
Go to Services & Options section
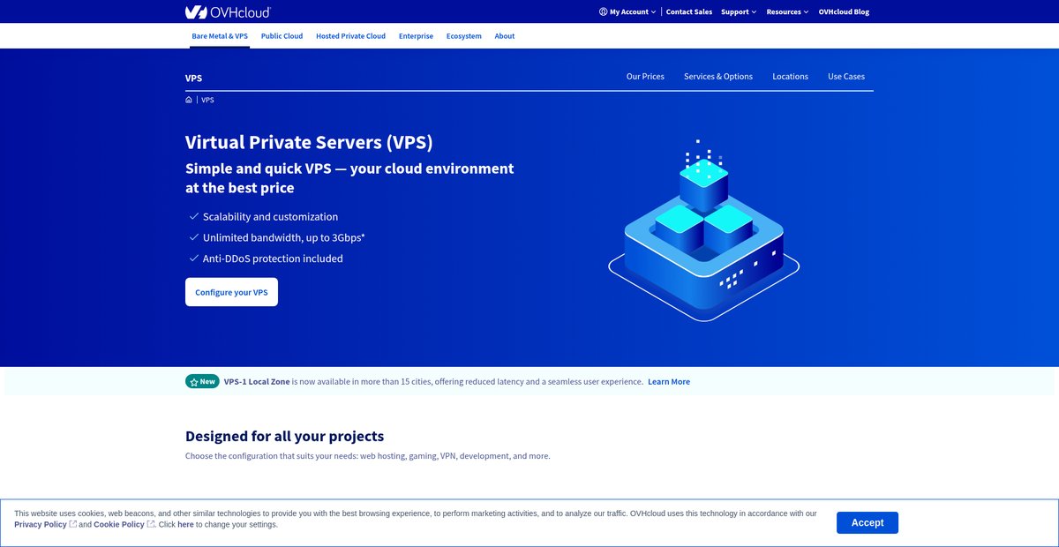[718, 77]
